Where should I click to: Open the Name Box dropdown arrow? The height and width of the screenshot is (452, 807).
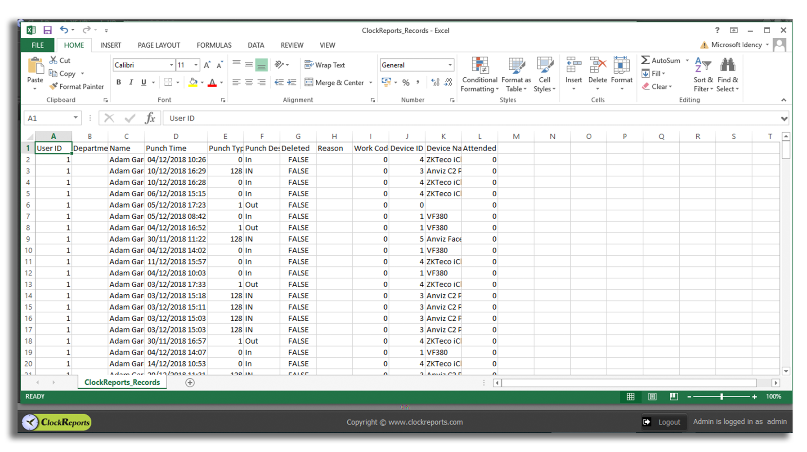coord(76,118)
